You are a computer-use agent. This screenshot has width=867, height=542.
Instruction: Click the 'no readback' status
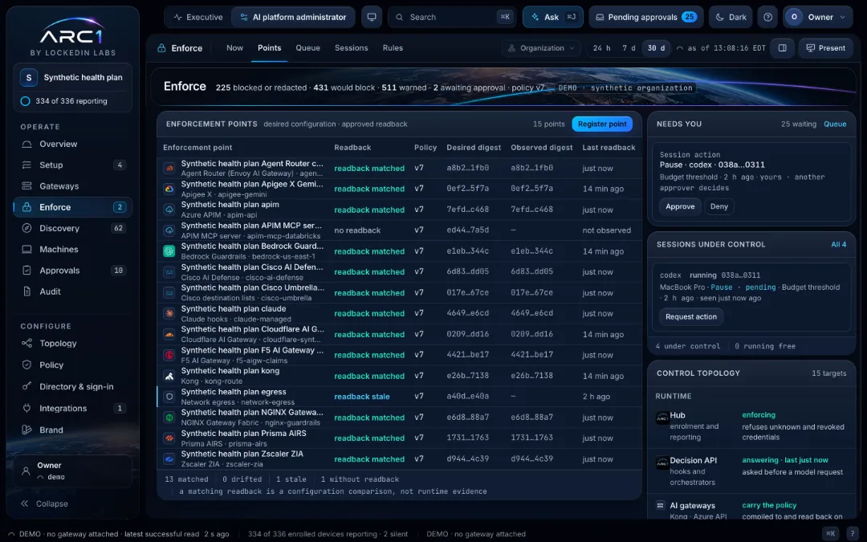(x=357, y=230)
